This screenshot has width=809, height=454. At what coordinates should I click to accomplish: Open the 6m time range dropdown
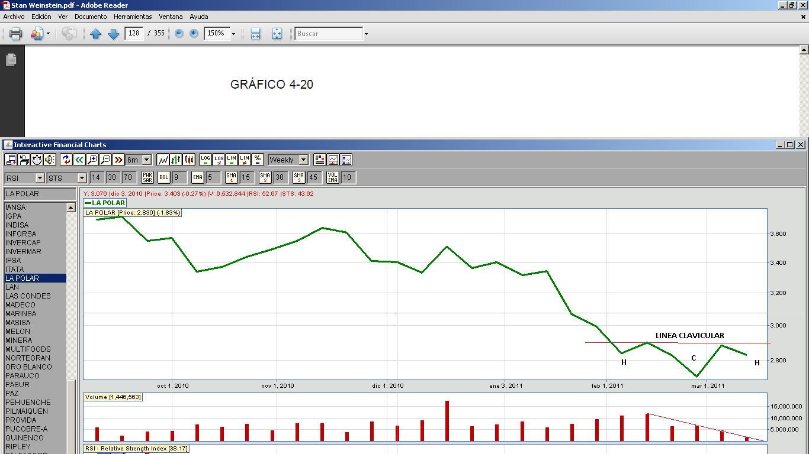(146, 160)
